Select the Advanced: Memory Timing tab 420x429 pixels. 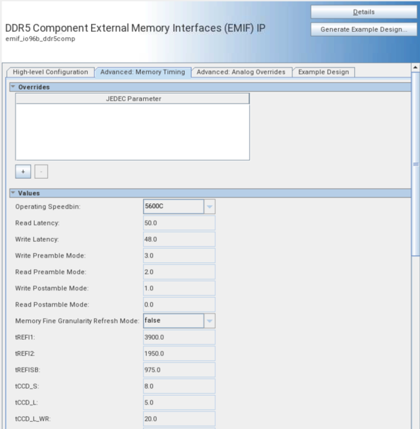(142, 72)
